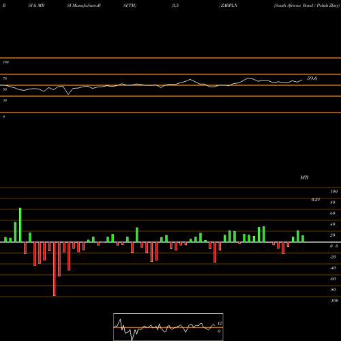341x341 pixels.
Task: Click the 'SI(TM)' header text
Action: pos(130,5)
